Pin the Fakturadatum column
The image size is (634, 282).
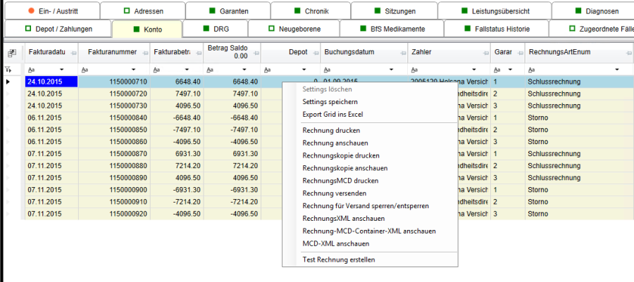click(x=73, y=53)
